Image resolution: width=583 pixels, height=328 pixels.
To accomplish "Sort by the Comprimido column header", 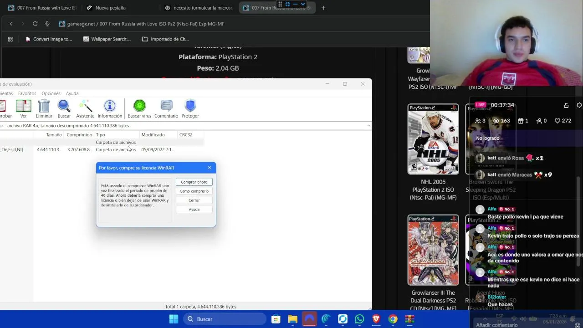I will coord(79,135).
